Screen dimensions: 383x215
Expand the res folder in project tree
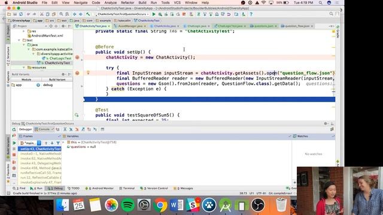tap(24, 31)
